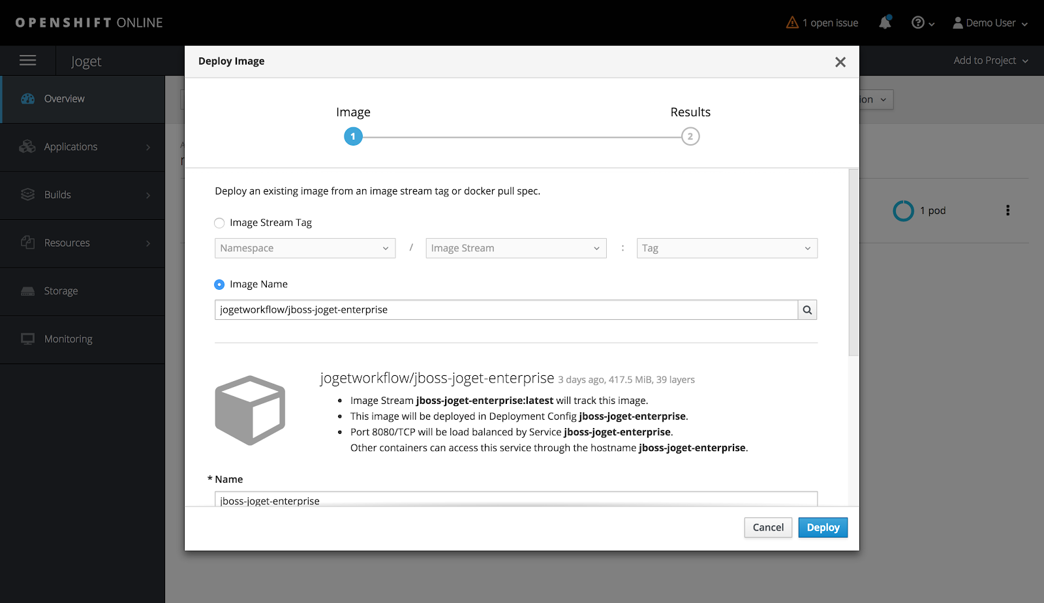1044x603 pixels.
Task: Click the OpenShift Online logo
Action: click(x=89, y=23)
